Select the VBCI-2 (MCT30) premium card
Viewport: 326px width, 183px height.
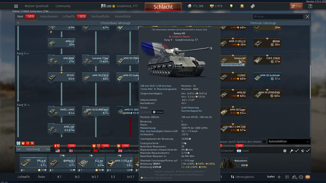pos(233,128)
